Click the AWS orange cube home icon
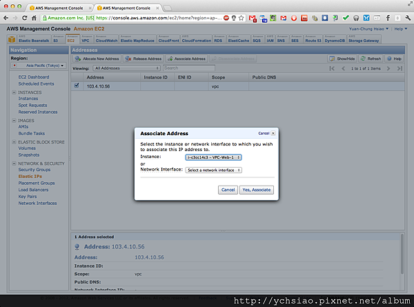Image resolution: width=414 pixels, height=307 pixels. tap(12, 39)
